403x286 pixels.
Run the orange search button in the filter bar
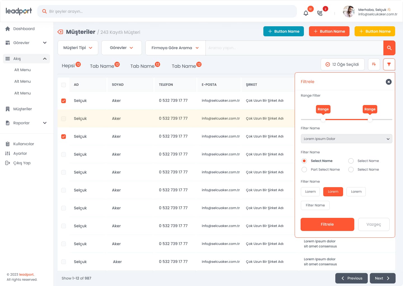[x=389, y=48]
